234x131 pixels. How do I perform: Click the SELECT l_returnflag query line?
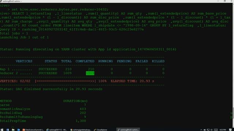113,13
